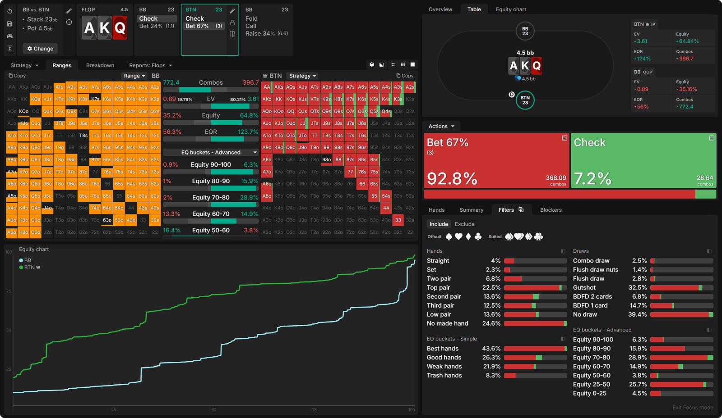Expand the Actions dropdown

click(x=441, y=127)
